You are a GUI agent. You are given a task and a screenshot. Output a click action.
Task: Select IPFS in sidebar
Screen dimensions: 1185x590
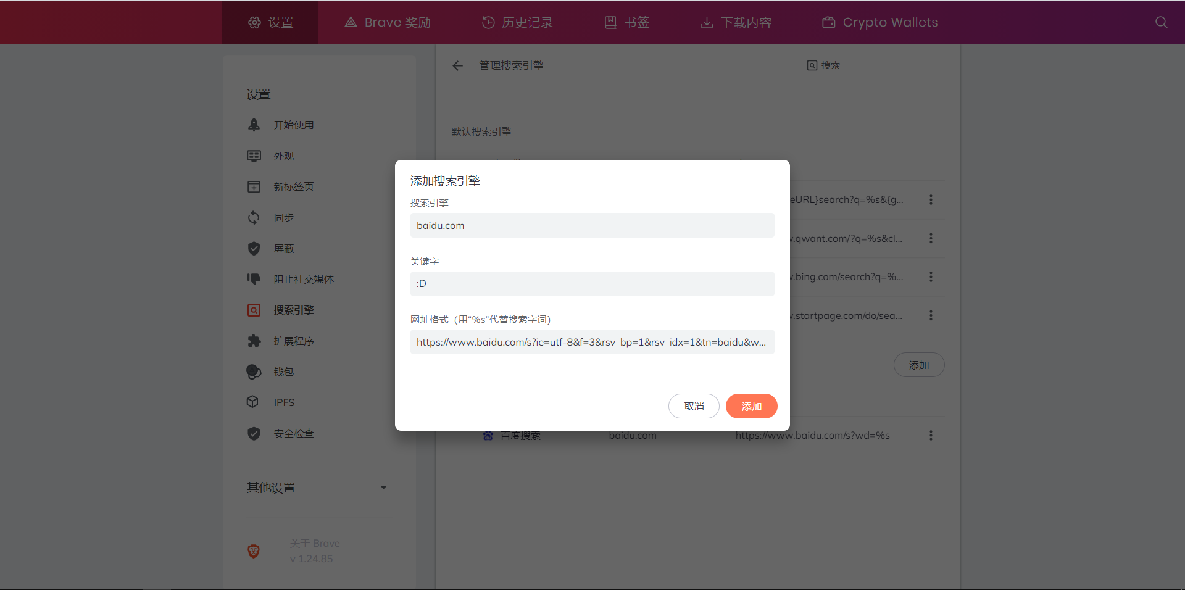[284, 402]
